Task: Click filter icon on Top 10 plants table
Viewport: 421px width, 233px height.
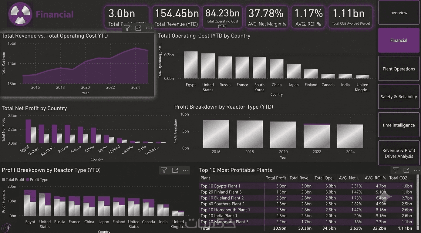Action: click(396, 170)
